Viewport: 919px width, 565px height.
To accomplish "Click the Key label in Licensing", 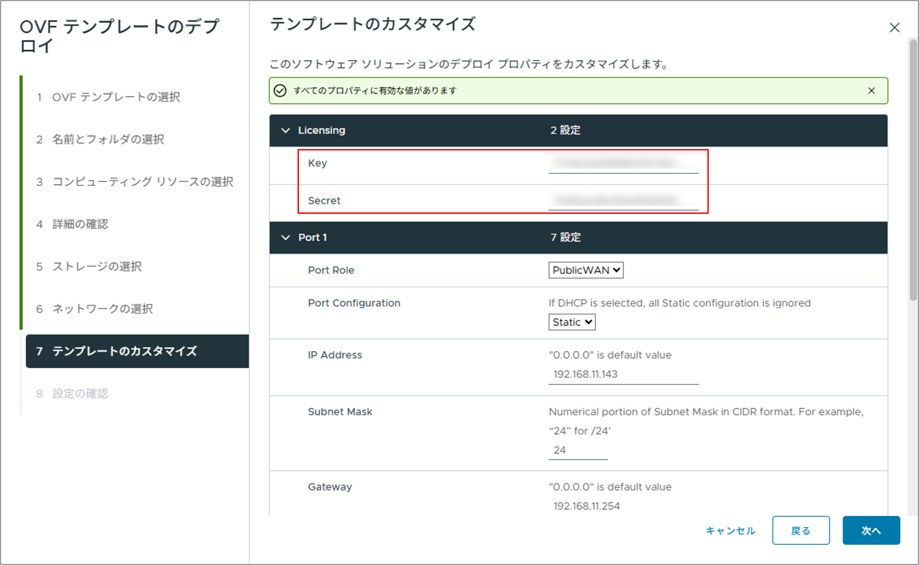I will coord(318,163).
